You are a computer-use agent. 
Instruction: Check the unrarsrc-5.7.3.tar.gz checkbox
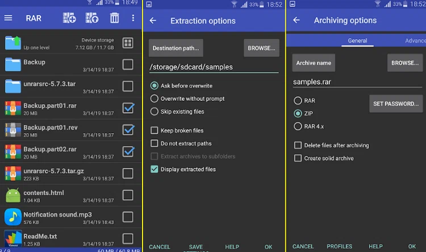(128, 173)
